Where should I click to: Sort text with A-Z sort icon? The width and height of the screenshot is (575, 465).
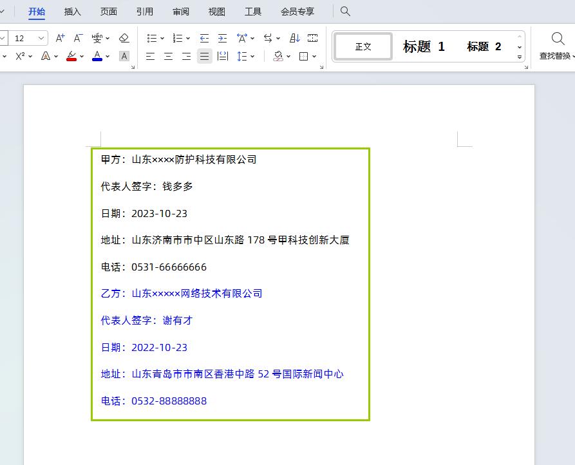point(295,38)
